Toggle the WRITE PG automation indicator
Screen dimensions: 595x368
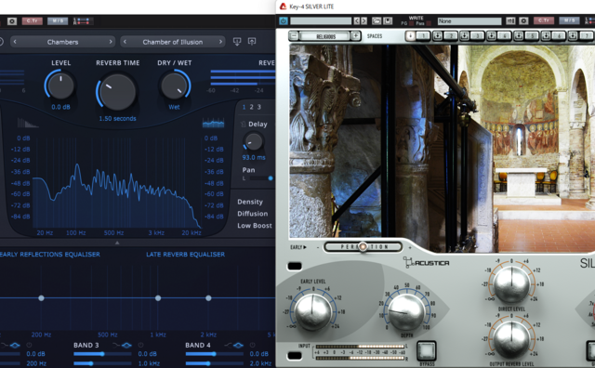(x=410, y=23)
